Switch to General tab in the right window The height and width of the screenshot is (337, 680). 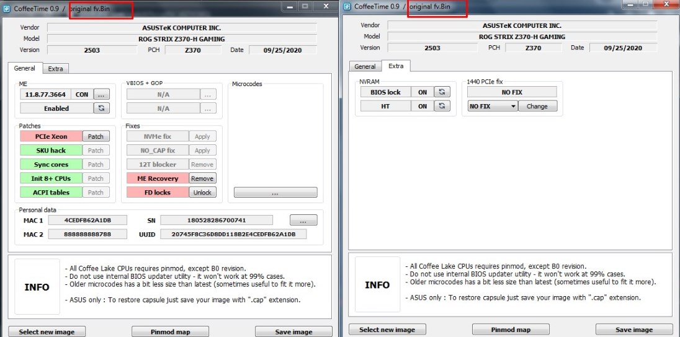[364, 66]
